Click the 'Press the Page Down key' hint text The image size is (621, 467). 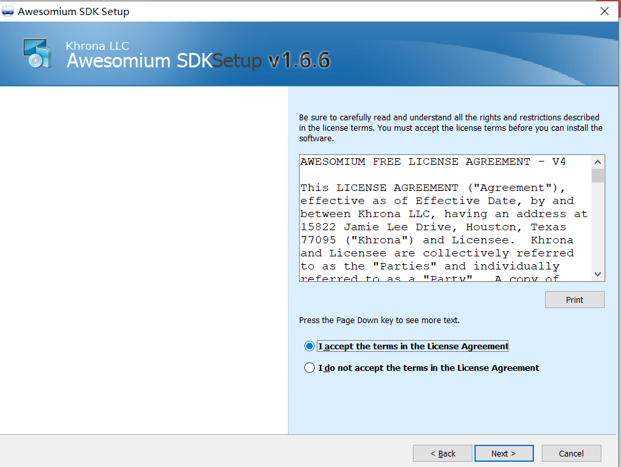(379, 320)
